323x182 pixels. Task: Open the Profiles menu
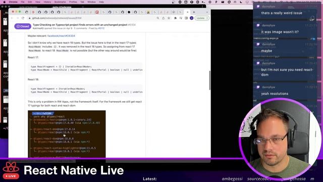73,2
